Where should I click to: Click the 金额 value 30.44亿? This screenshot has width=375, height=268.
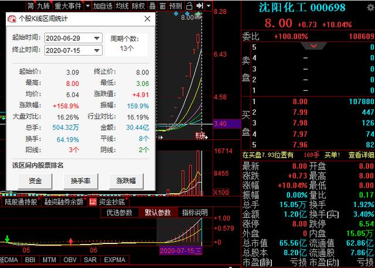(x=138, y=128)
